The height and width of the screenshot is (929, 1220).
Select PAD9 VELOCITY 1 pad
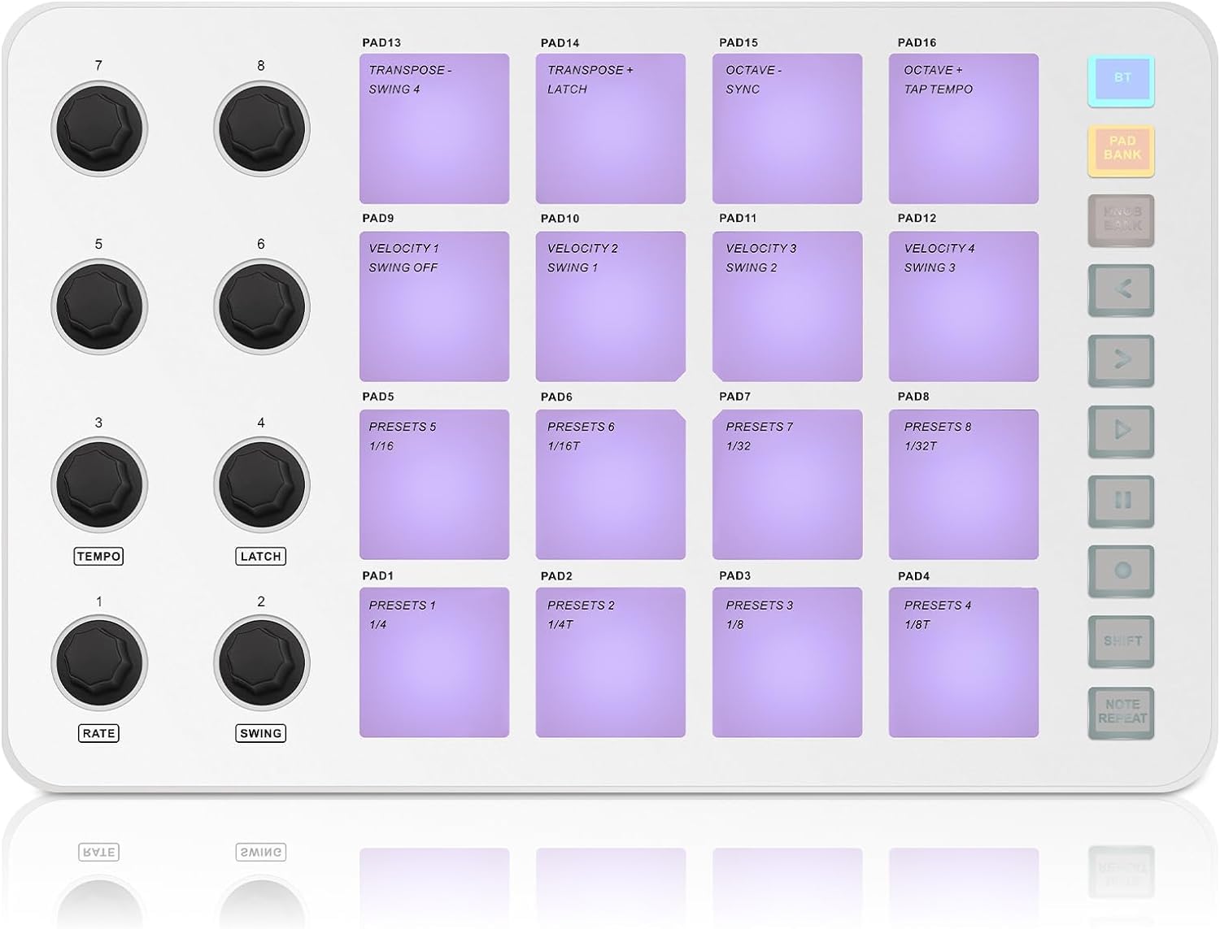point(434,306)
